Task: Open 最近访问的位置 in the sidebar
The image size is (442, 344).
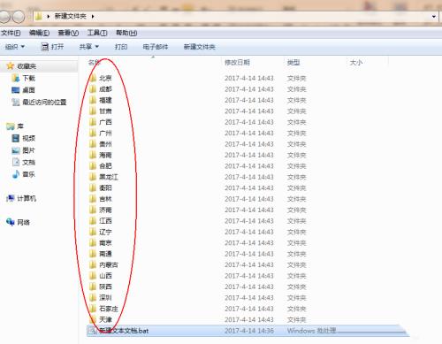Action: click(x=44, y=103)
